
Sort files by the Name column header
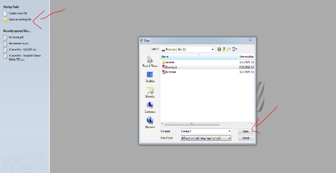click(x=199, y=57)
